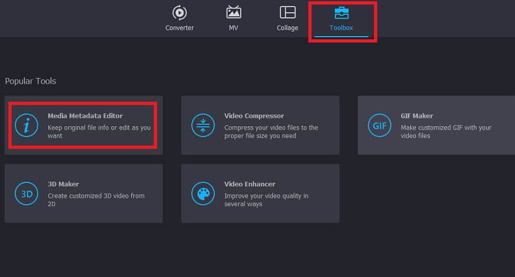Click the Media Metadata Editor info icon

(26, 126)
